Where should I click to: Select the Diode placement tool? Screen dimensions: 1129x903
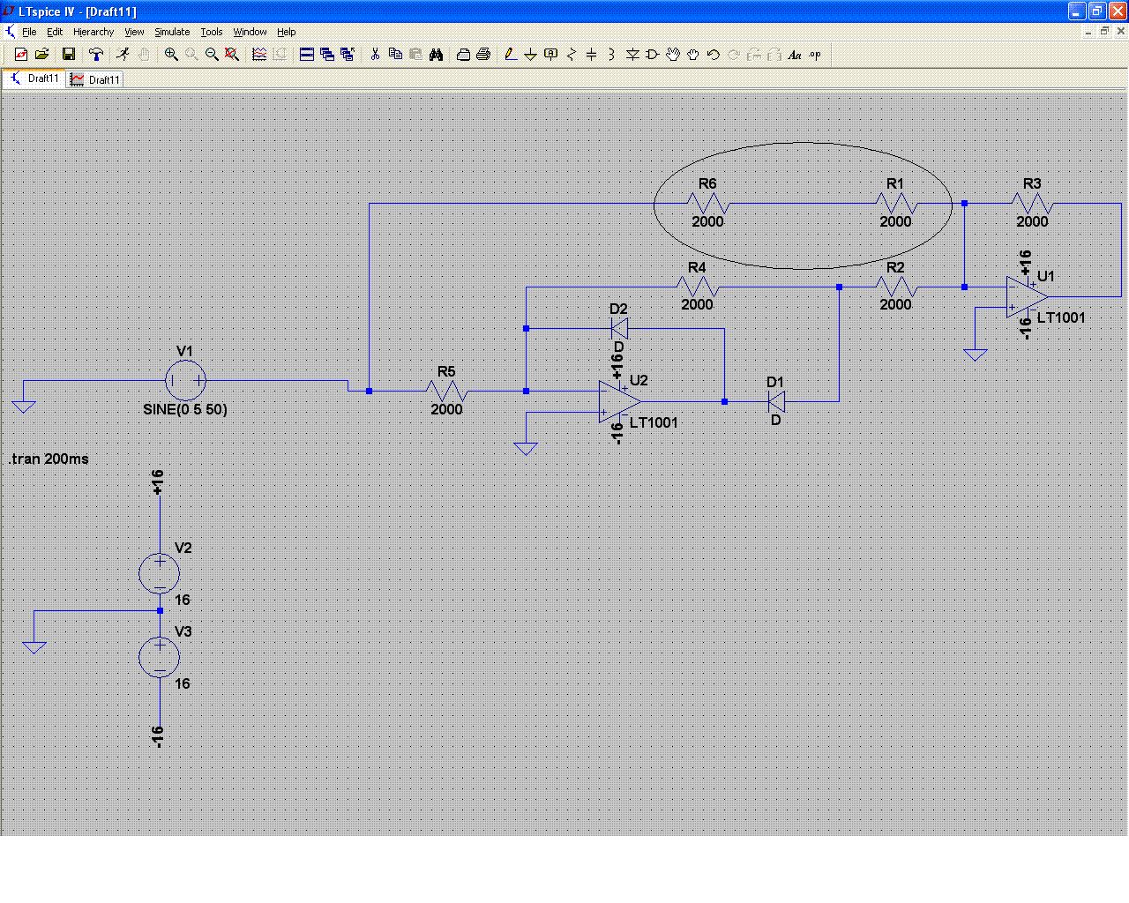coord(632,55)
